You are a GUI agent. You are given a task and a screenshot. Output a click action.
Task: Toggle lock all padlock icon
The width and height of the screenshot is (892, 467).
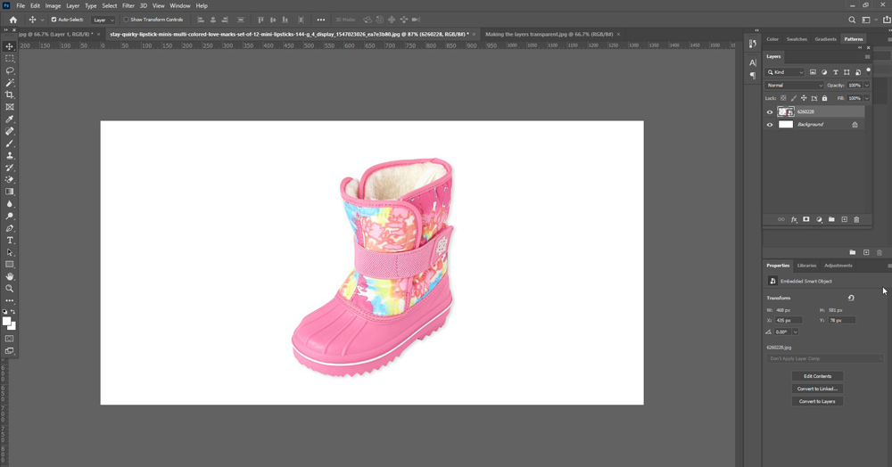(x=824, y=98)
